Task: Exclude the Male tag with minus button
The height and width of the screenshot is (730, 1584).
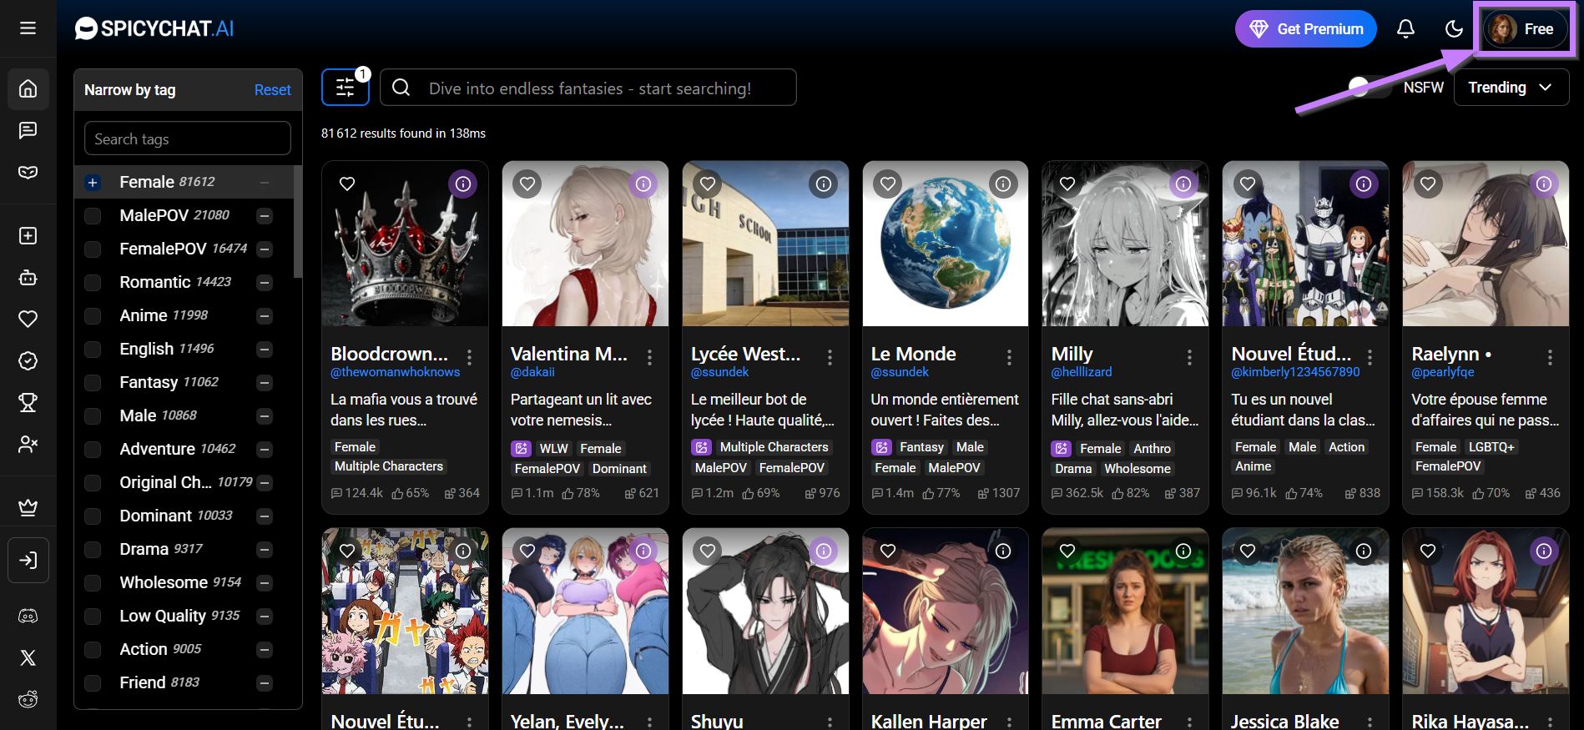Action: (x=265, y=415)
